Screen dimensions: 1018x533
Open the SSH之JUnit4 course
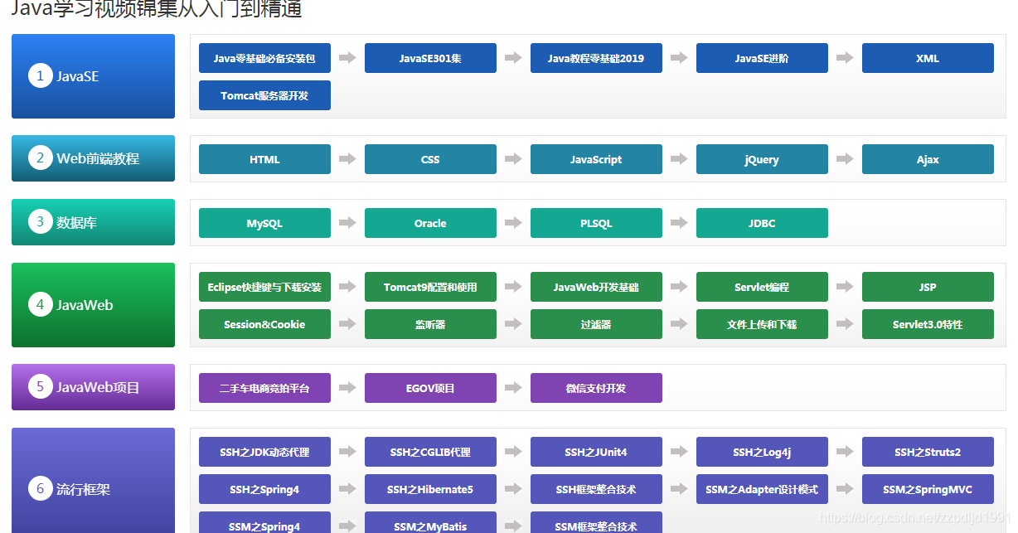tap(596, 452)
